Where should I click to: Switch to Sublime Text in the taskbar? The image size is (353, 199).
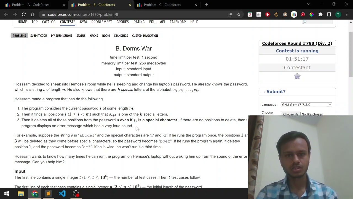pyautogui.click(x=48, y=193)
